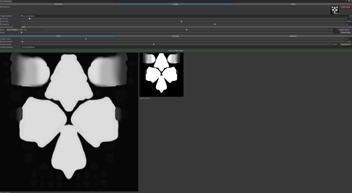Click the Length property _FurLengthMask field

(x=186, y=47)
